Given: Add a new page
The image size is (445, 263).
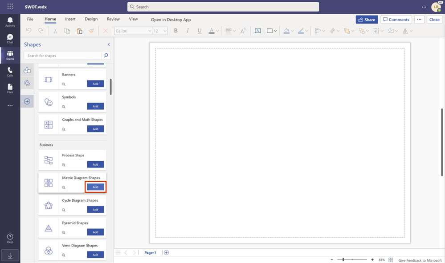Looking at the screenshot, I should [166, 252].
